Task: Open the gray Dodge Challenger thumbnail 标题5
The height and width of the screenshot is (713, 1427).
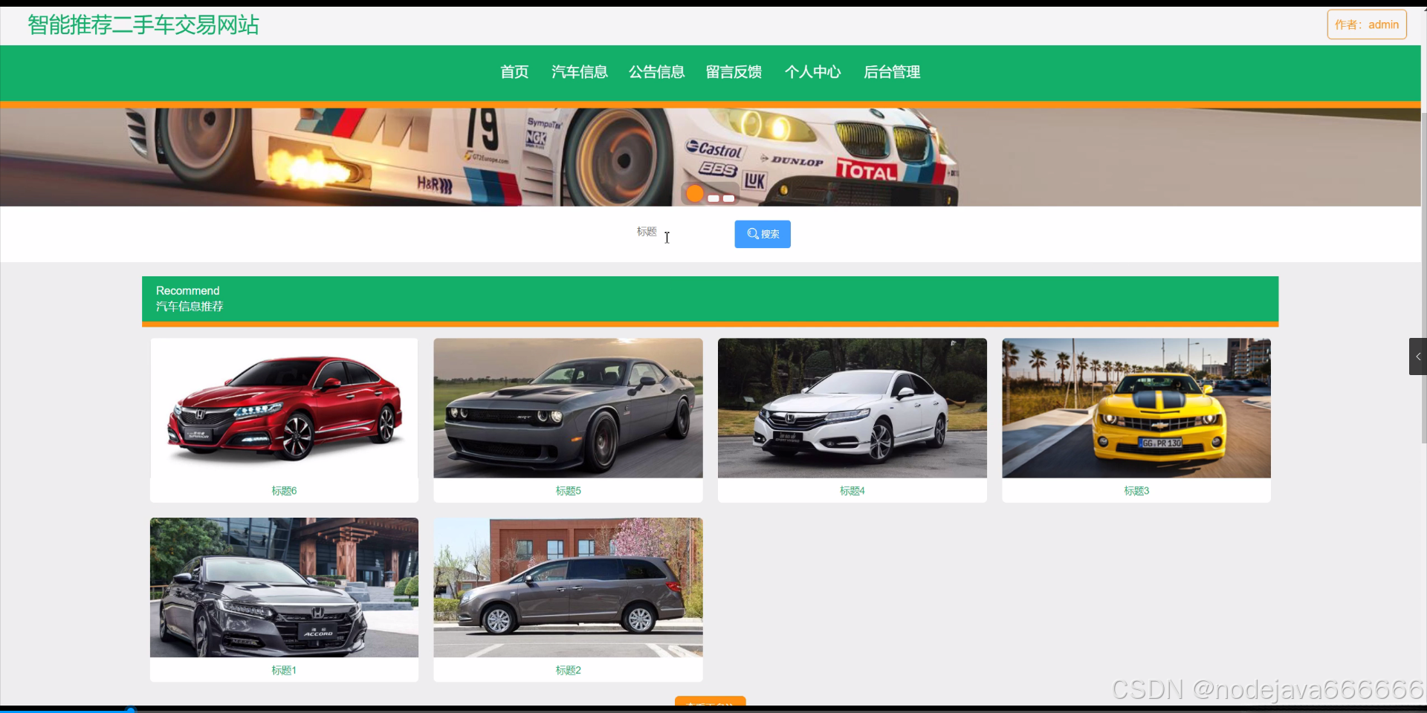Action: click(568, 408)
